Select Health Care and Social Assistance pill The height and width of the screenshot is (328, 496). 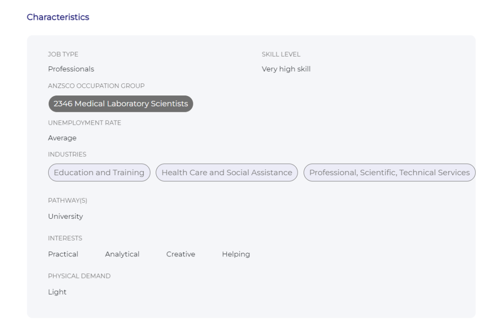(227, 172)
